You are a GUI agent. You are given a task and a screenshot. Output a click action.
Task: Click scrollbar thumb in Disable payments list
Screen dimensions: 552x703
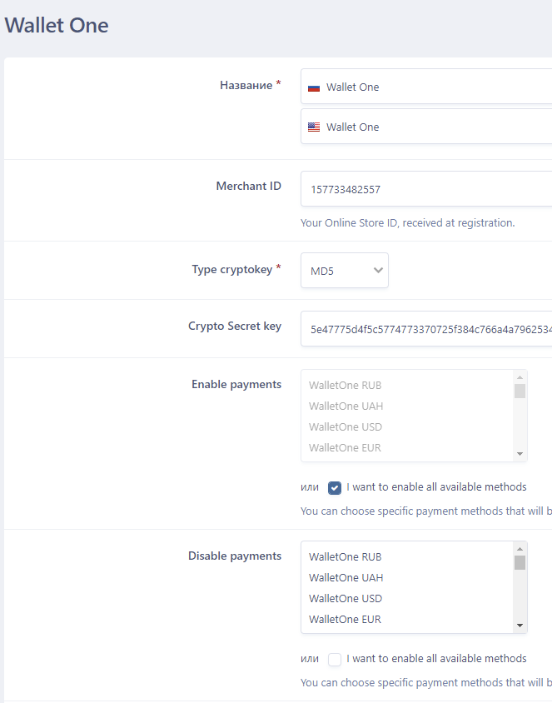520,563
